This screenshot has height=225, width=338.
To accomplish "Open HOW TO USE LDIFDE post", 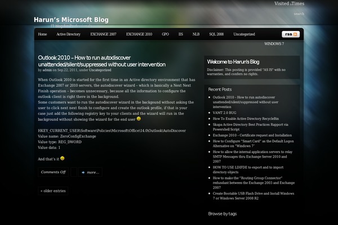I will tap(248, 170).
